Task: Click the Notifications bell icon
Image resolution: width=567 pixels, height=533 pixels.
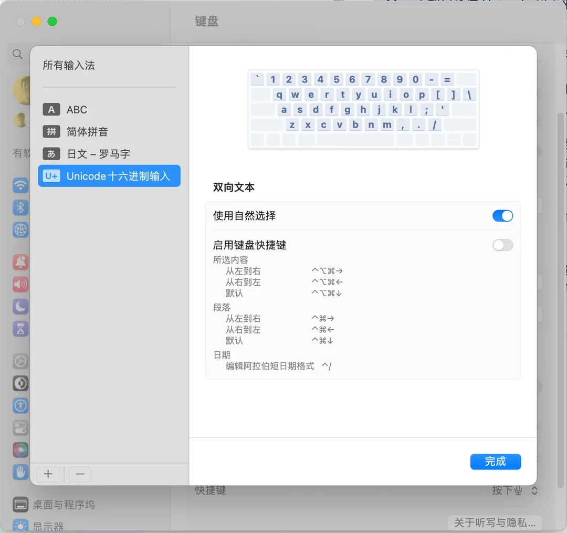Action: tap(20, 262)
